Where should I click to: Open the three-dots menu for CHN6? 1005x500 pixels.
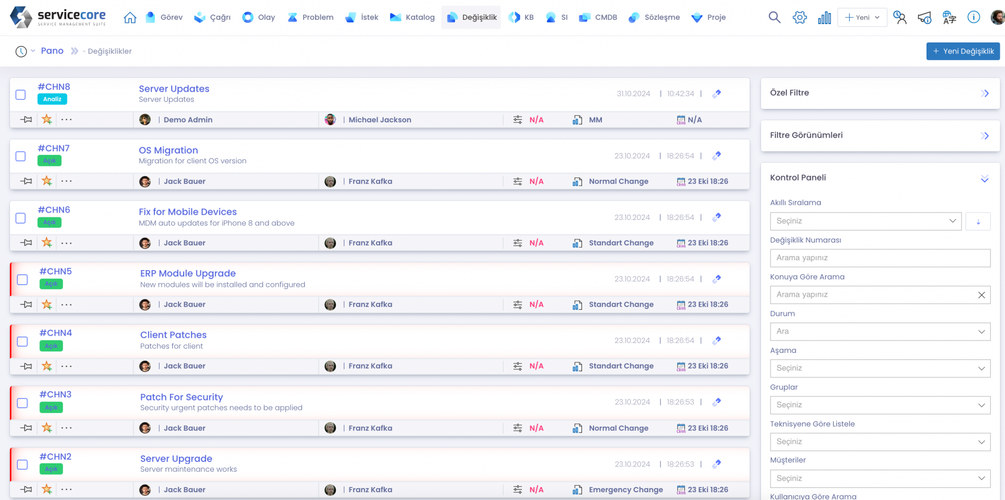click(66, 243)
